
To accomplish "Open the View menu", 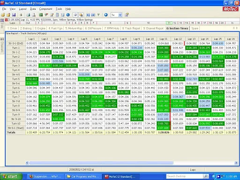I will (x=13, y=9).
